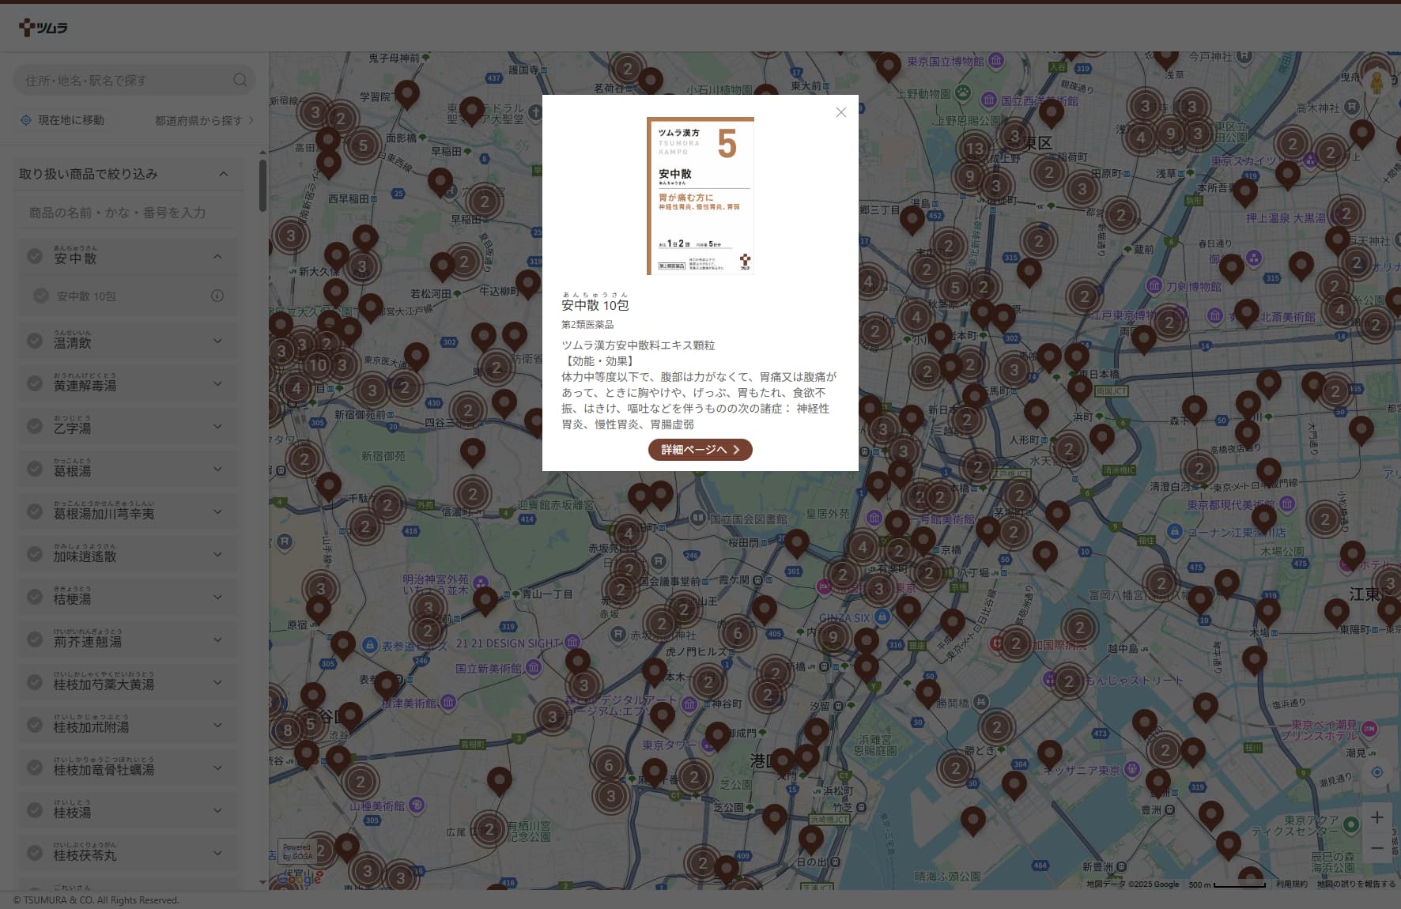
Task: Enable the 温清飲 checkbox
Action: pyautogui.click(x=35, y=339)
